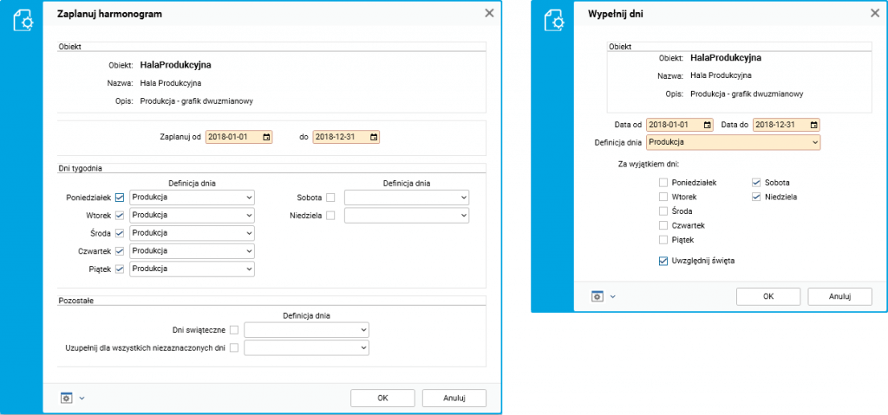Open calendar picker for Zaplanuj od date
Image resolution: width=888 pixels, height=415 pixels.
(x=266, y=137)
